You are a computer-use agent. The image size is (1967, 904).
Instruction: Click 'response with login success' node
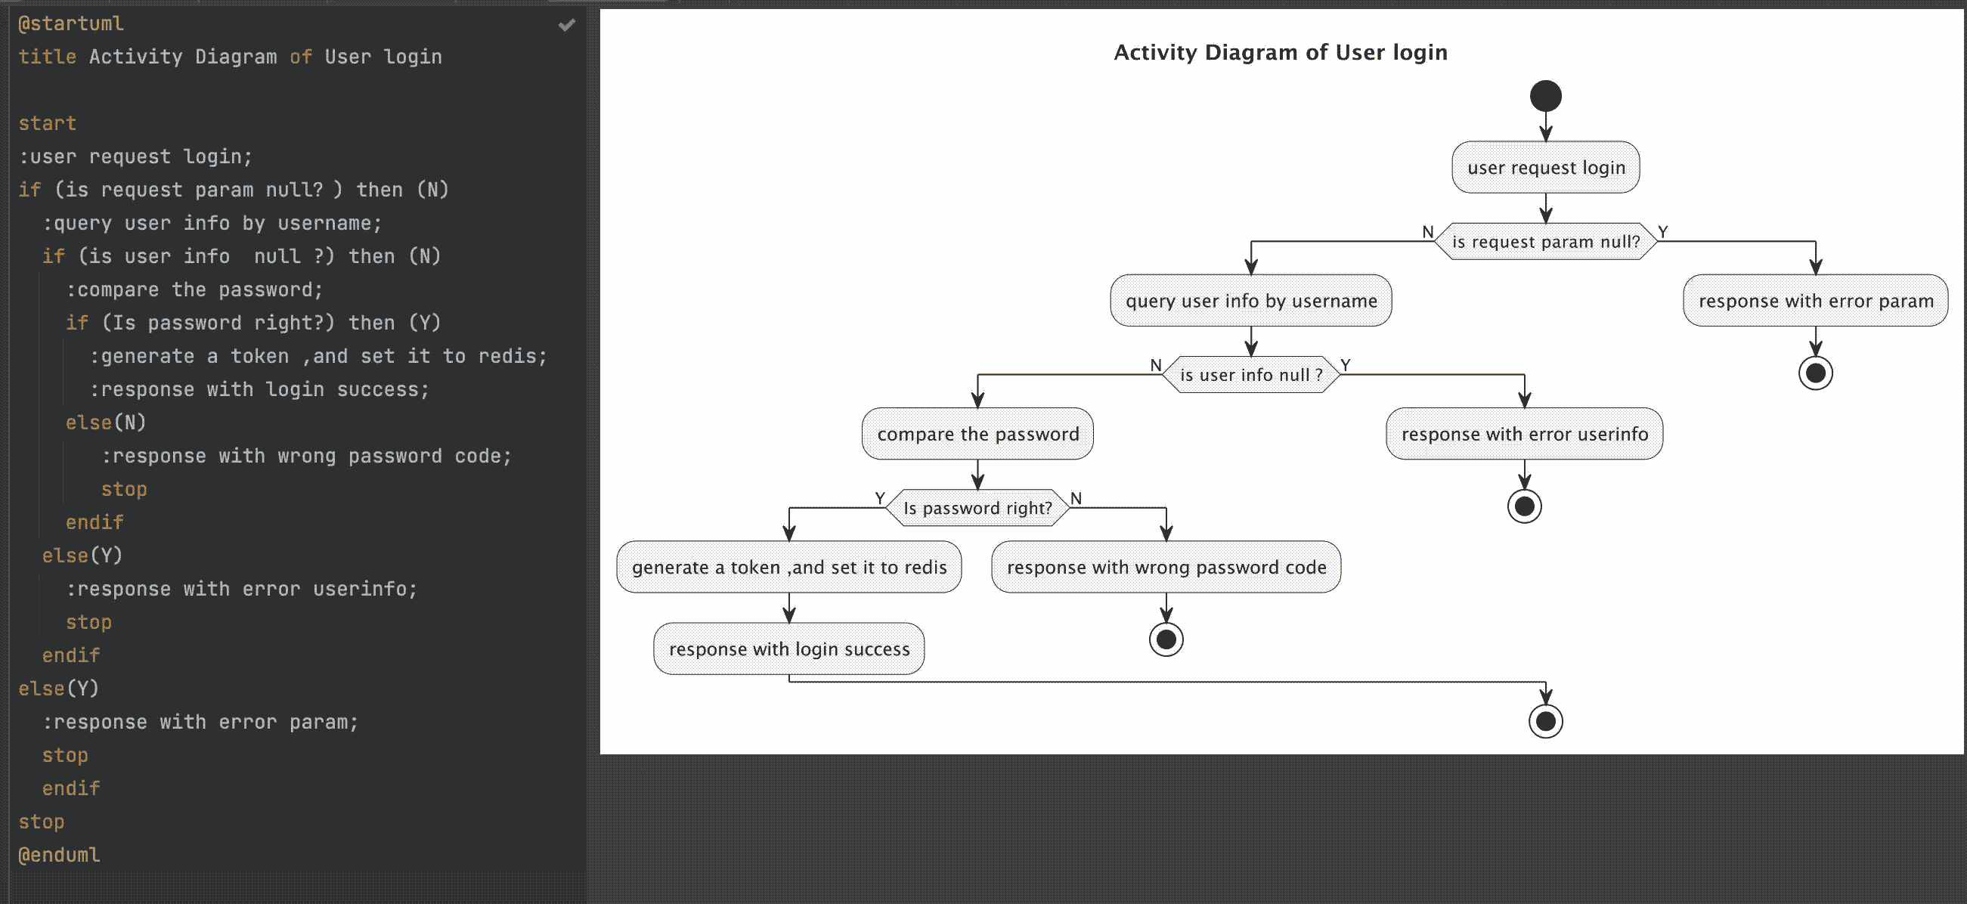[788, 649]
